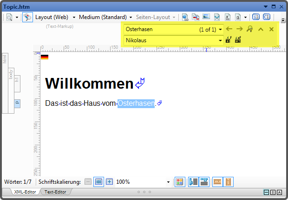Select the XML-Editor tab
The image size is (288, 200).
(24, 192)
